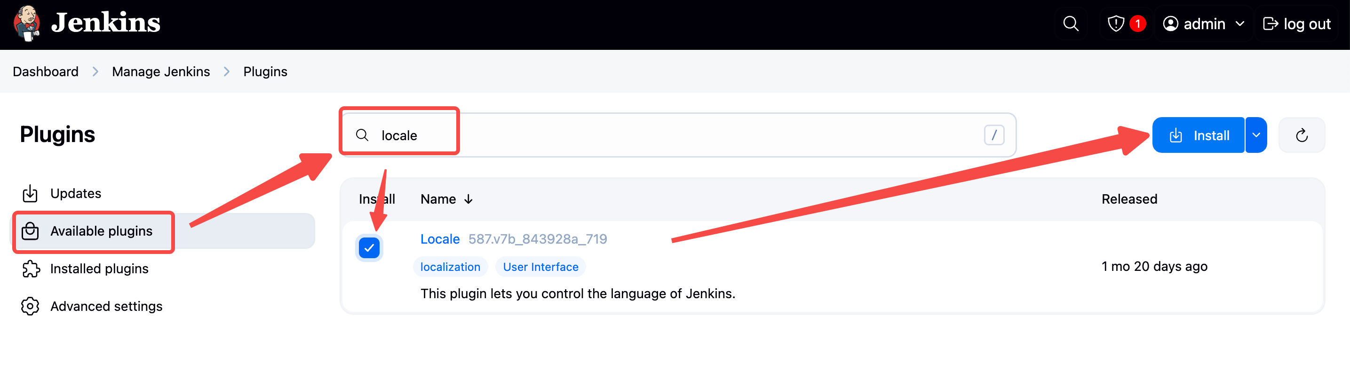
Task: Open Installed plugins in sidebar
Action: tap(163, 269)
